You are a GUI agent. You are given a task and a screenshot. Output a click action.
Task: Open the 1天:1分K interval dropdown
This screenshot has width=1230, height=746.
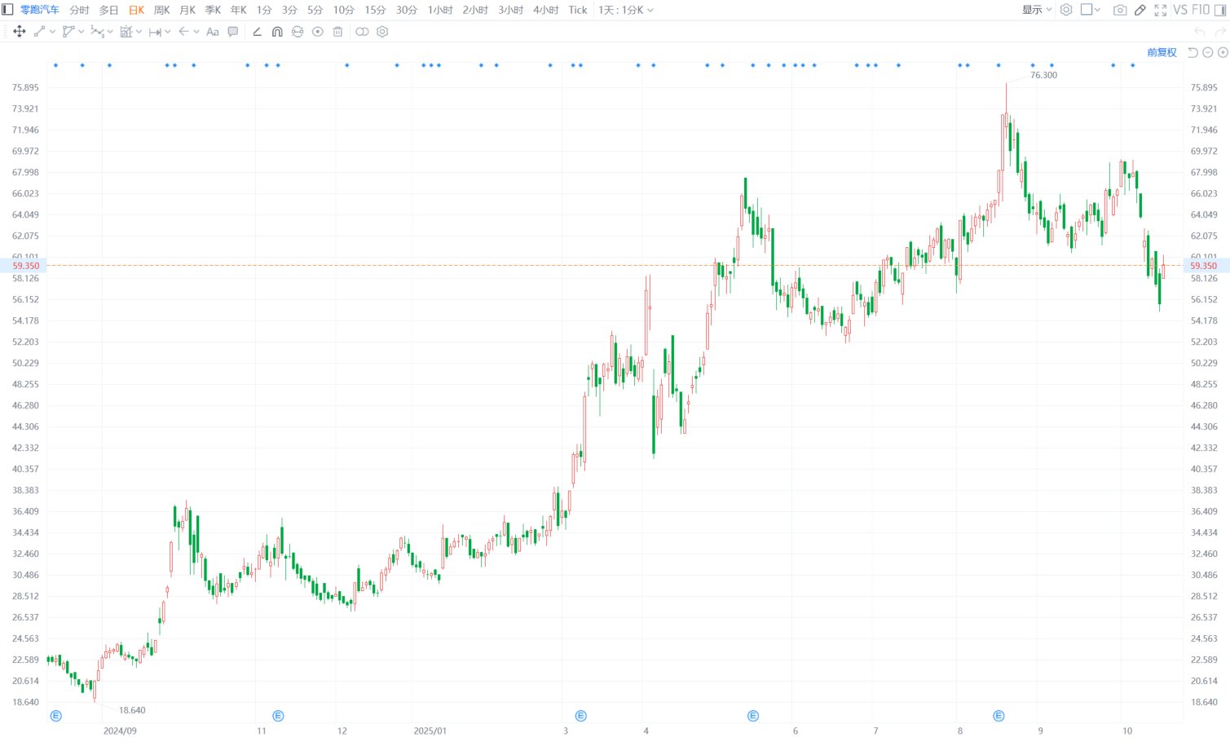(625, 10)
